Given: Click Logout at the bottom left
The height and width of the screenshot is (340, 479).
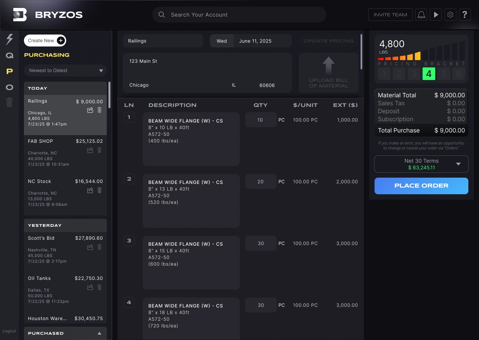Looking at the screenshot, I should [x=9, y=331].
